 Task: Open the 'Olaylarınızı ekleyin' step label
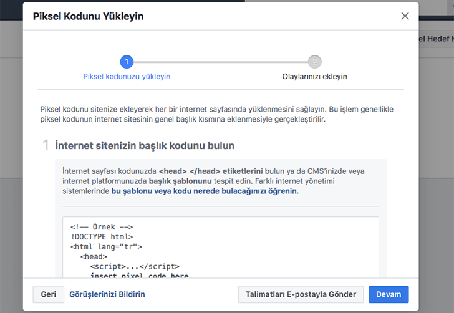pos(315,77)
